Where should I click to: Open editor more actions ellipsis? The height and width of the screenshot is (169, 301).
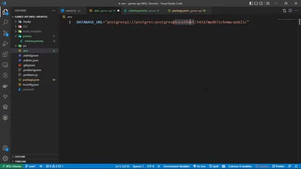[x=296, y=11]
